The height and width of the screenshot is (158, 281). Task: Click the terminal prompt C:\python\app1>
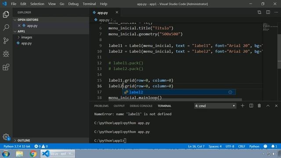109,140
